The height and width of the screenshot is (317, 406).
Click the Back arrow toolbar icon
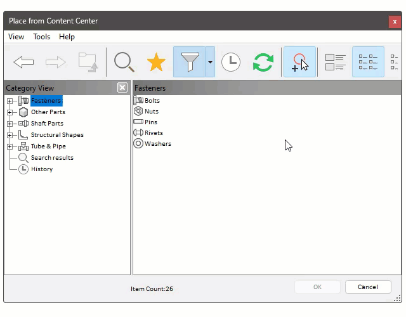(23, 62)
